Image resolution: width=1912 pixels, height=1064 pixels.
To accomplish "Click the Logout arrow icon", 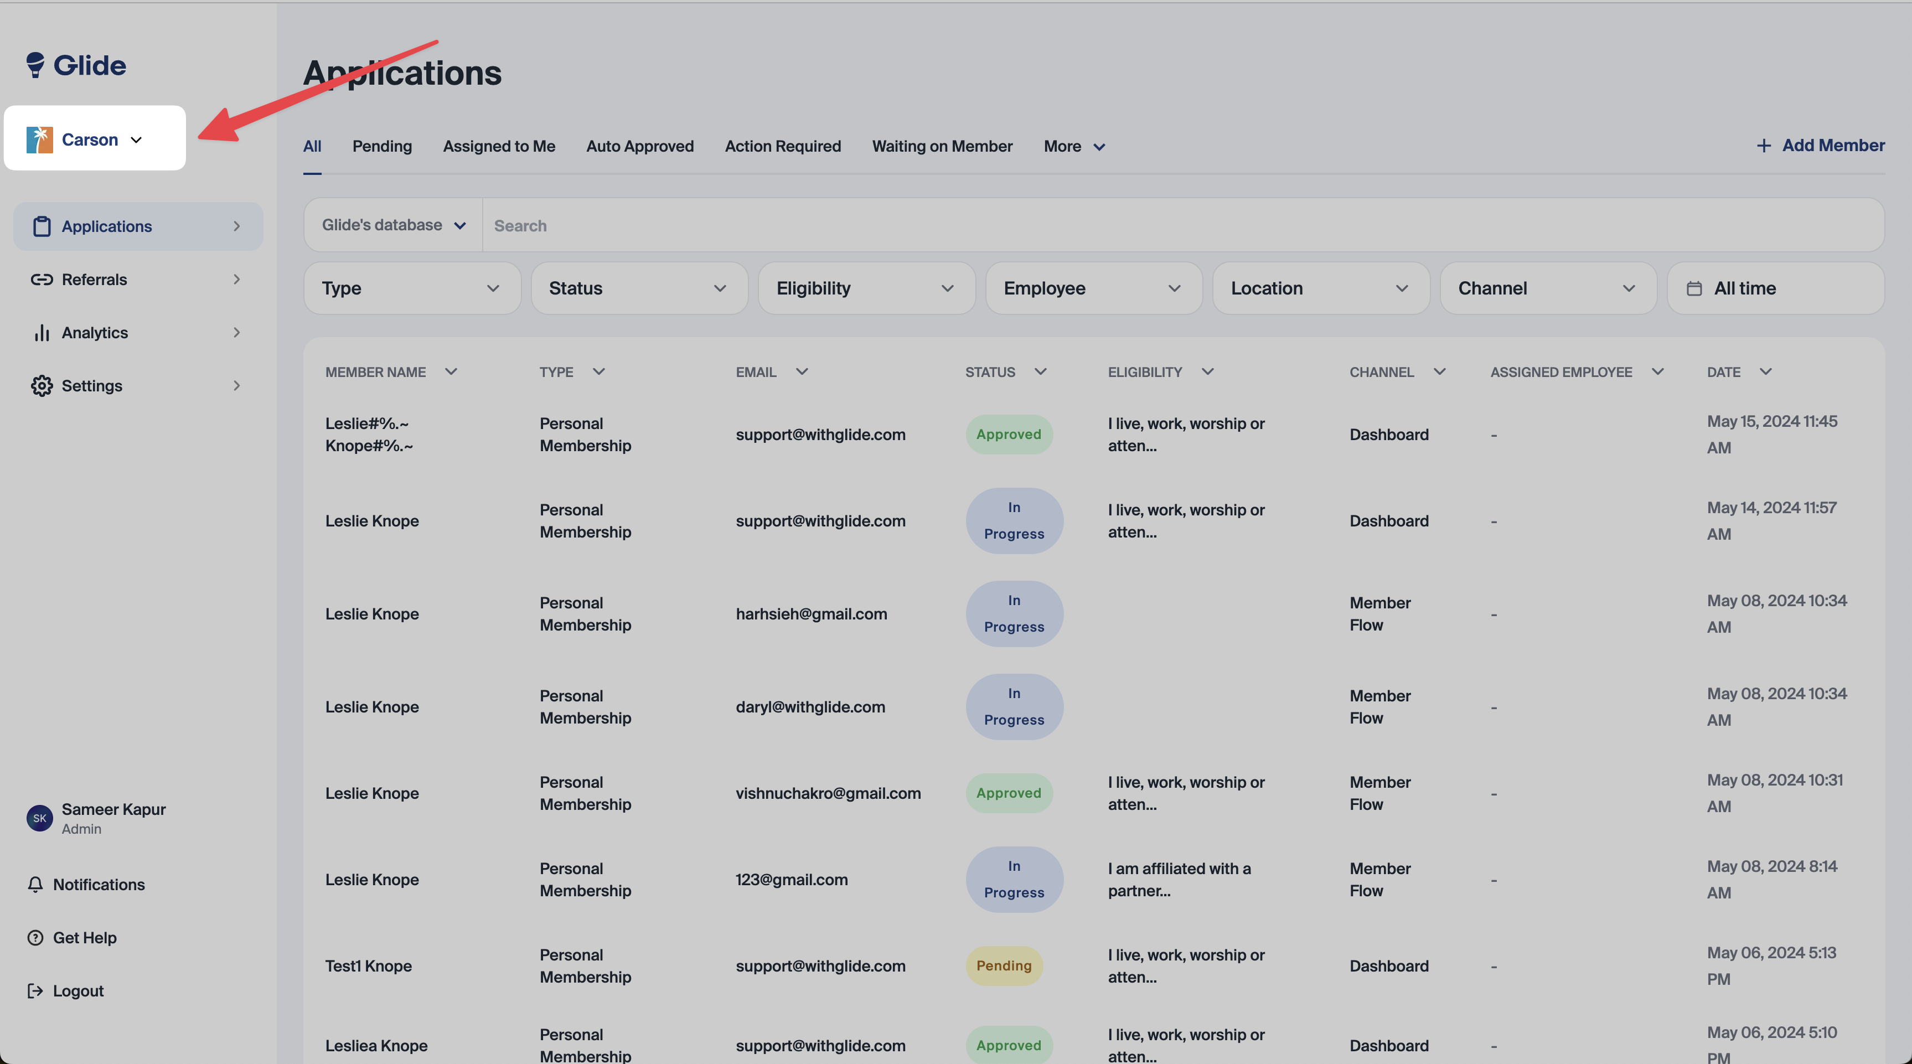I will click(x=35, y=991).
